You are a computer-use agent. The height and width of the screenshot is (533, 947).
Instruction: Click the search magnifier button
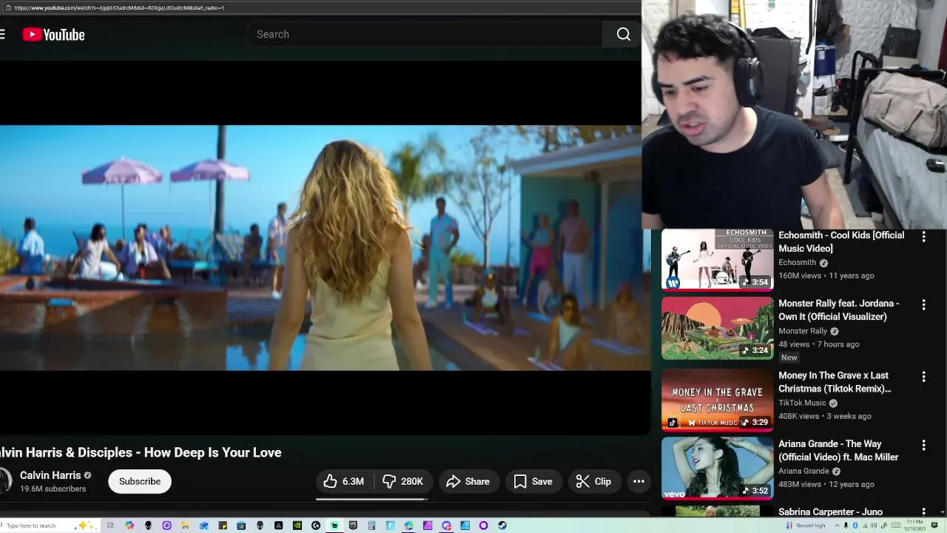(624, 34)
